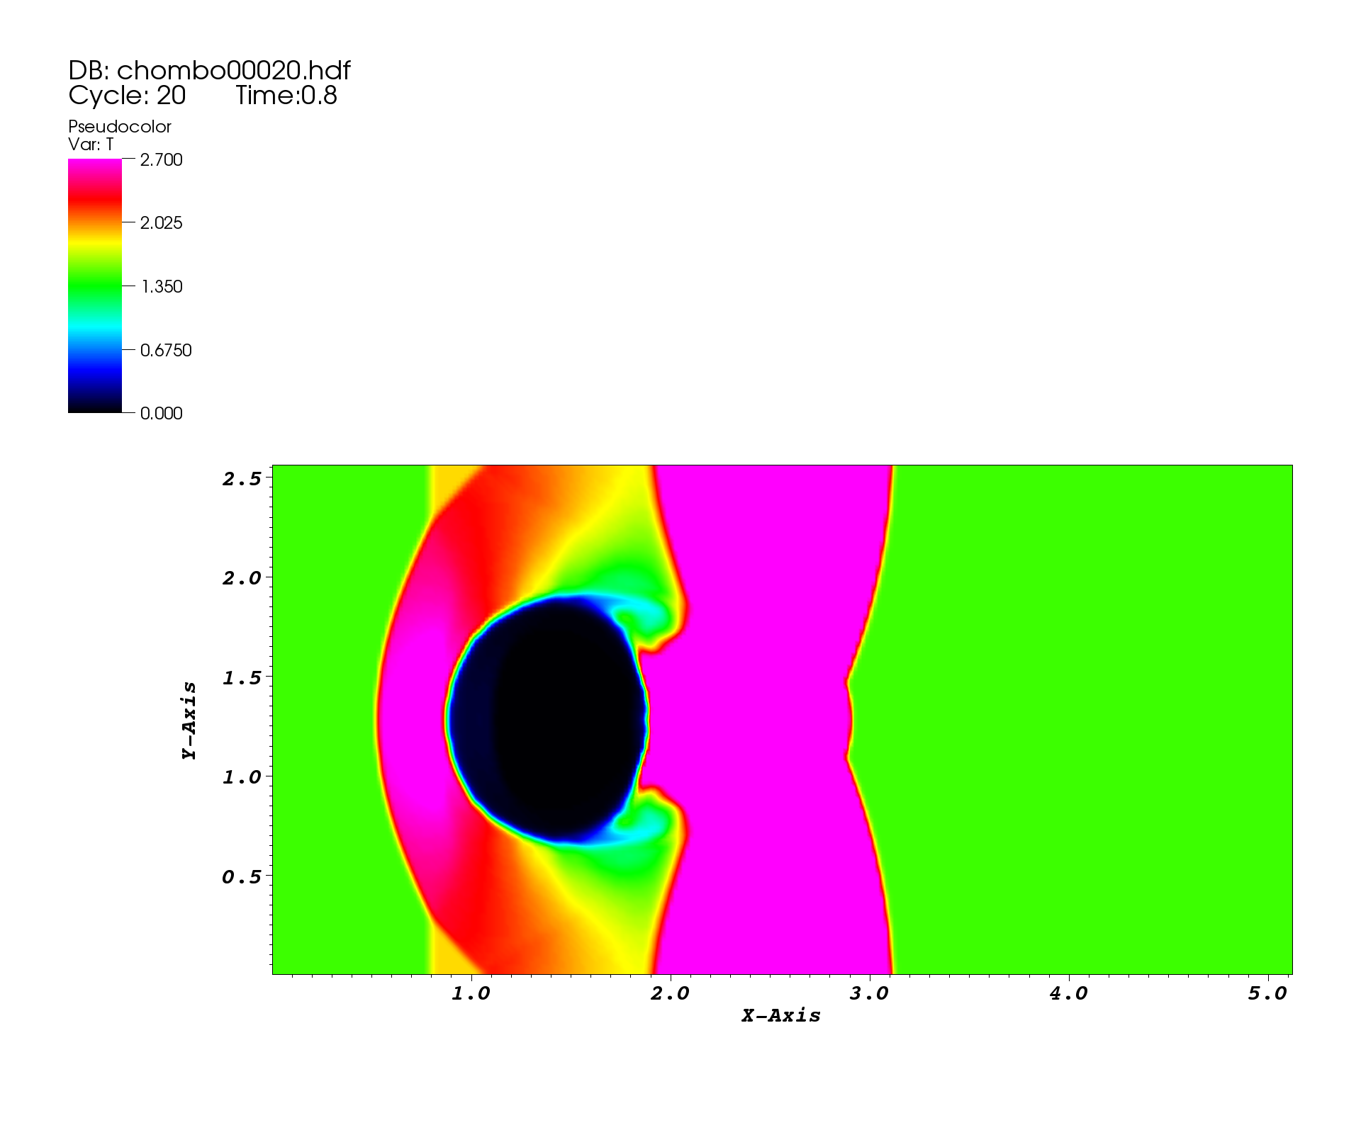Click the 'Var: T' legend label

click(x=91, y=145)
